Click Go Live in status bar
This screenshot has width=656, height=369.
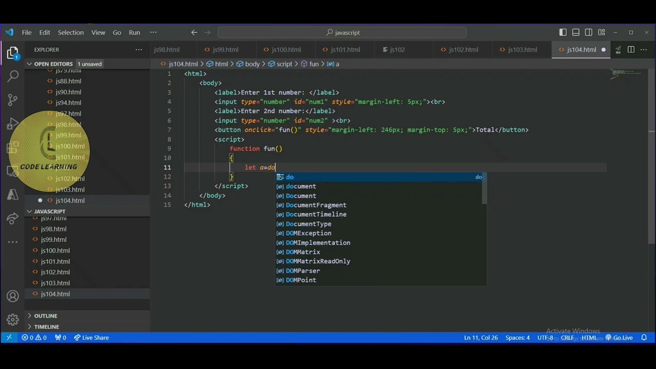(x=619, y=338)
